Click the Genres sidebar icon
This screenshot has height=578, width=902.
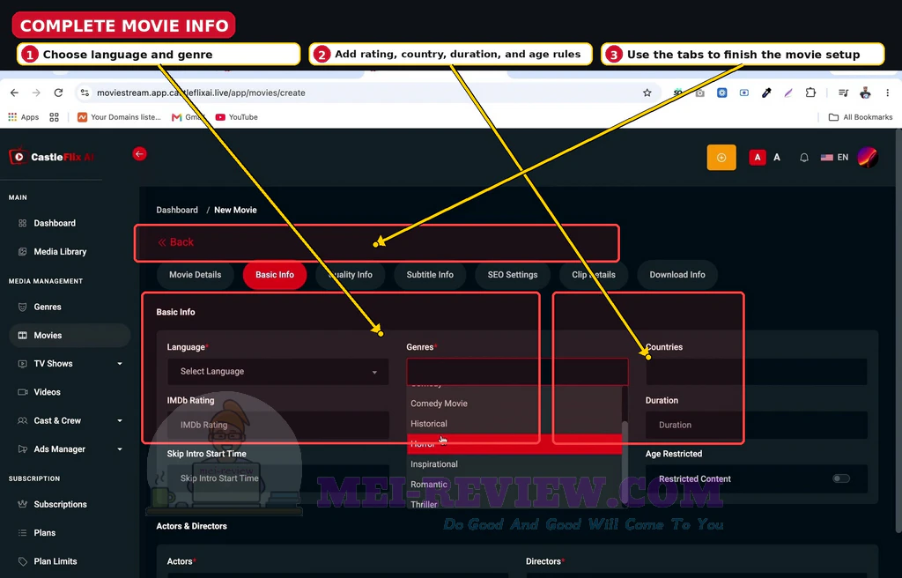(22, 307)
